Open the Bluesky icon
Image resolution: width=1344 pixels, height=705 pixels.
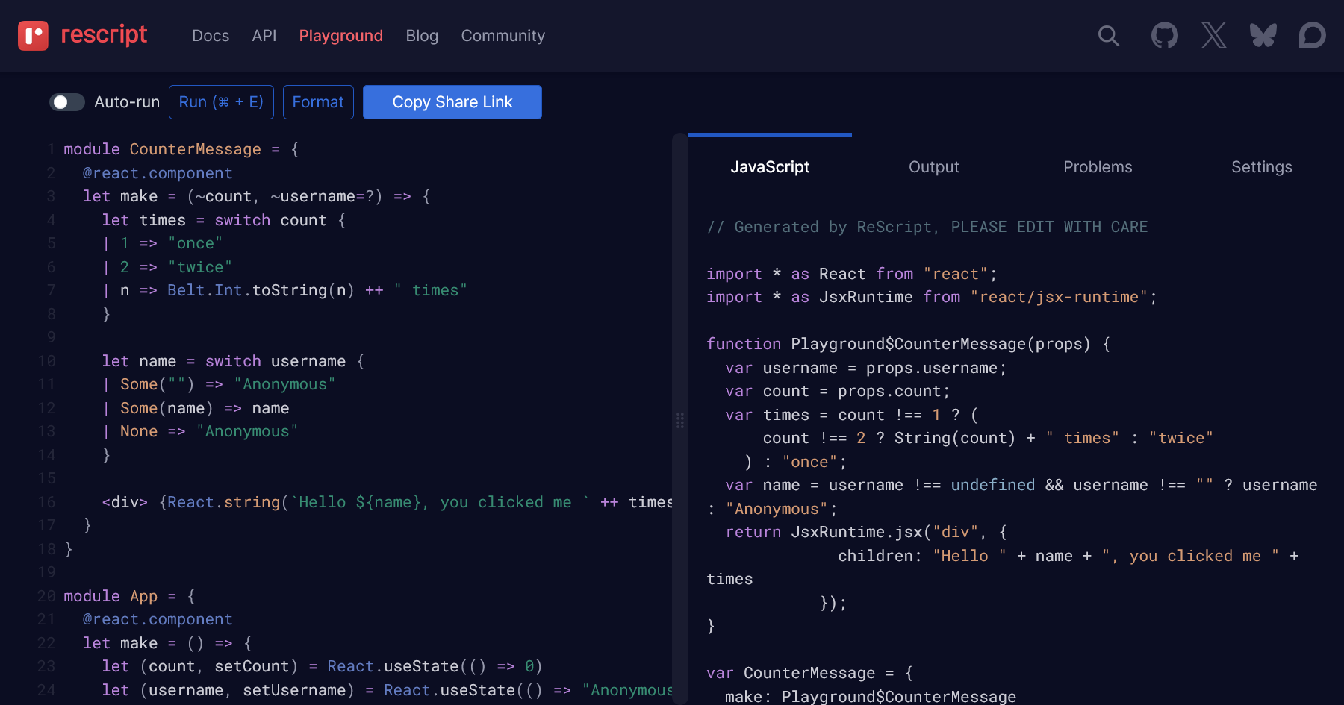[1263, 35]
